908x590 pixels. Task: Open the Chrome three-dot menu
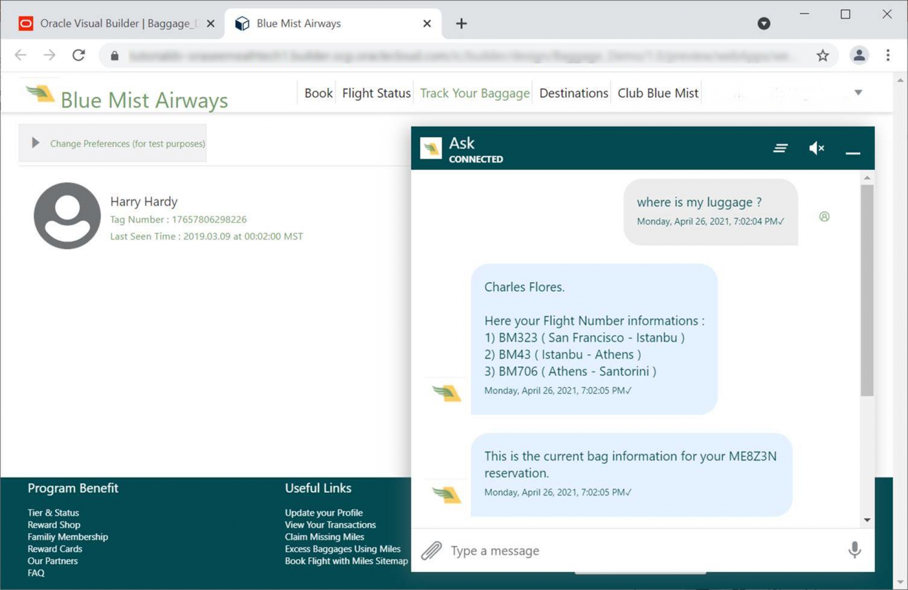[888, 55]
